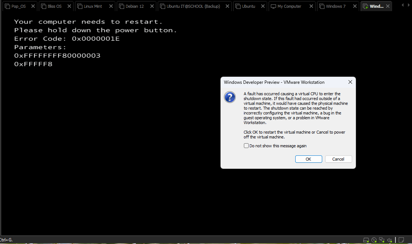The image size is (412, 244).
Task: Click the network adapter status icon
Action: click(x=382, y=240)
